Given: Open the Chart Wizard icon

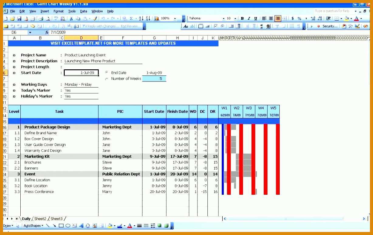Looking at the screenshot, I should (x=157, y=18).
